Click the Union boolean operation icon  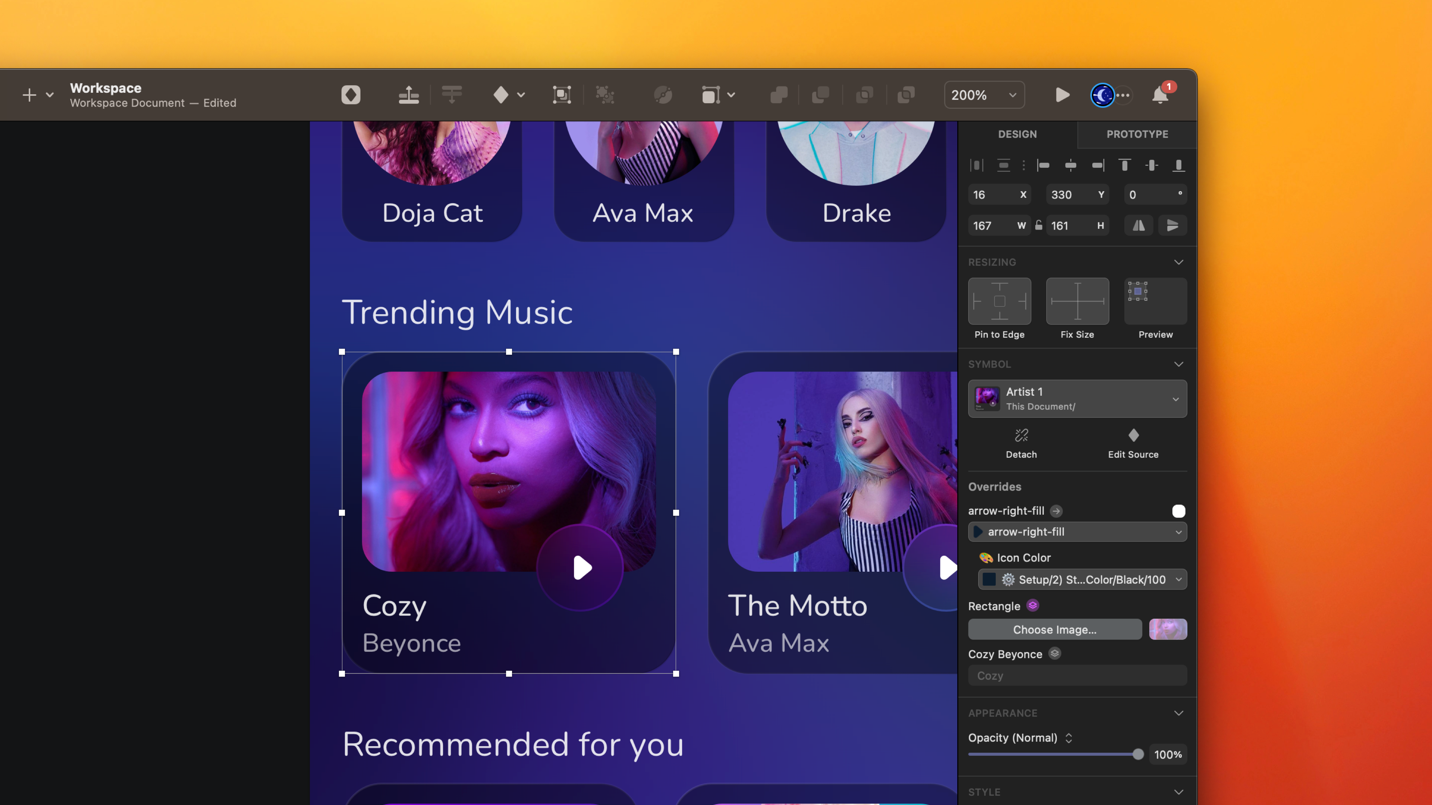click(778, 95)
